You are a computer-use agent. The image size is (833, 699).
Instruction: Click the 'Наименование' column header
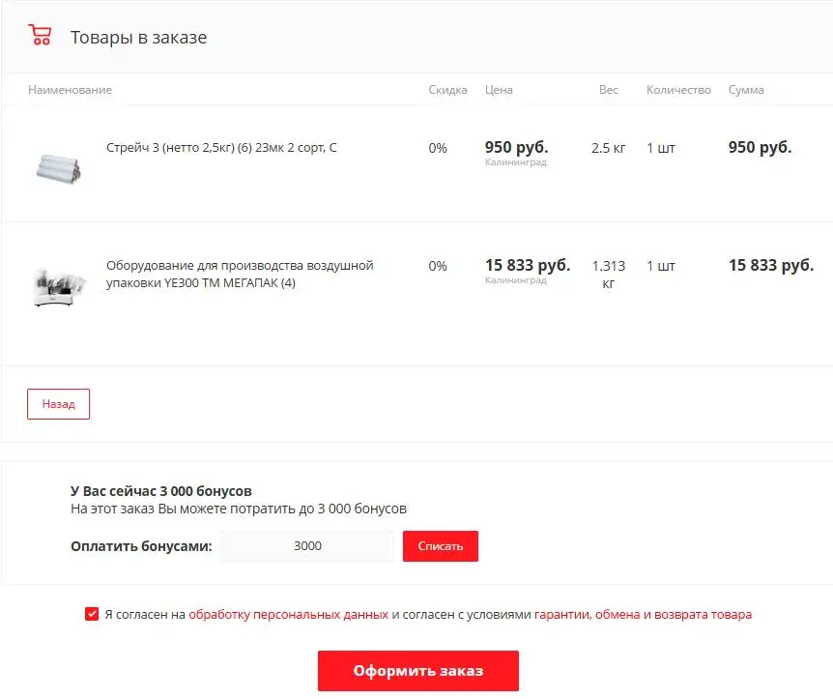tap(70, 90)
